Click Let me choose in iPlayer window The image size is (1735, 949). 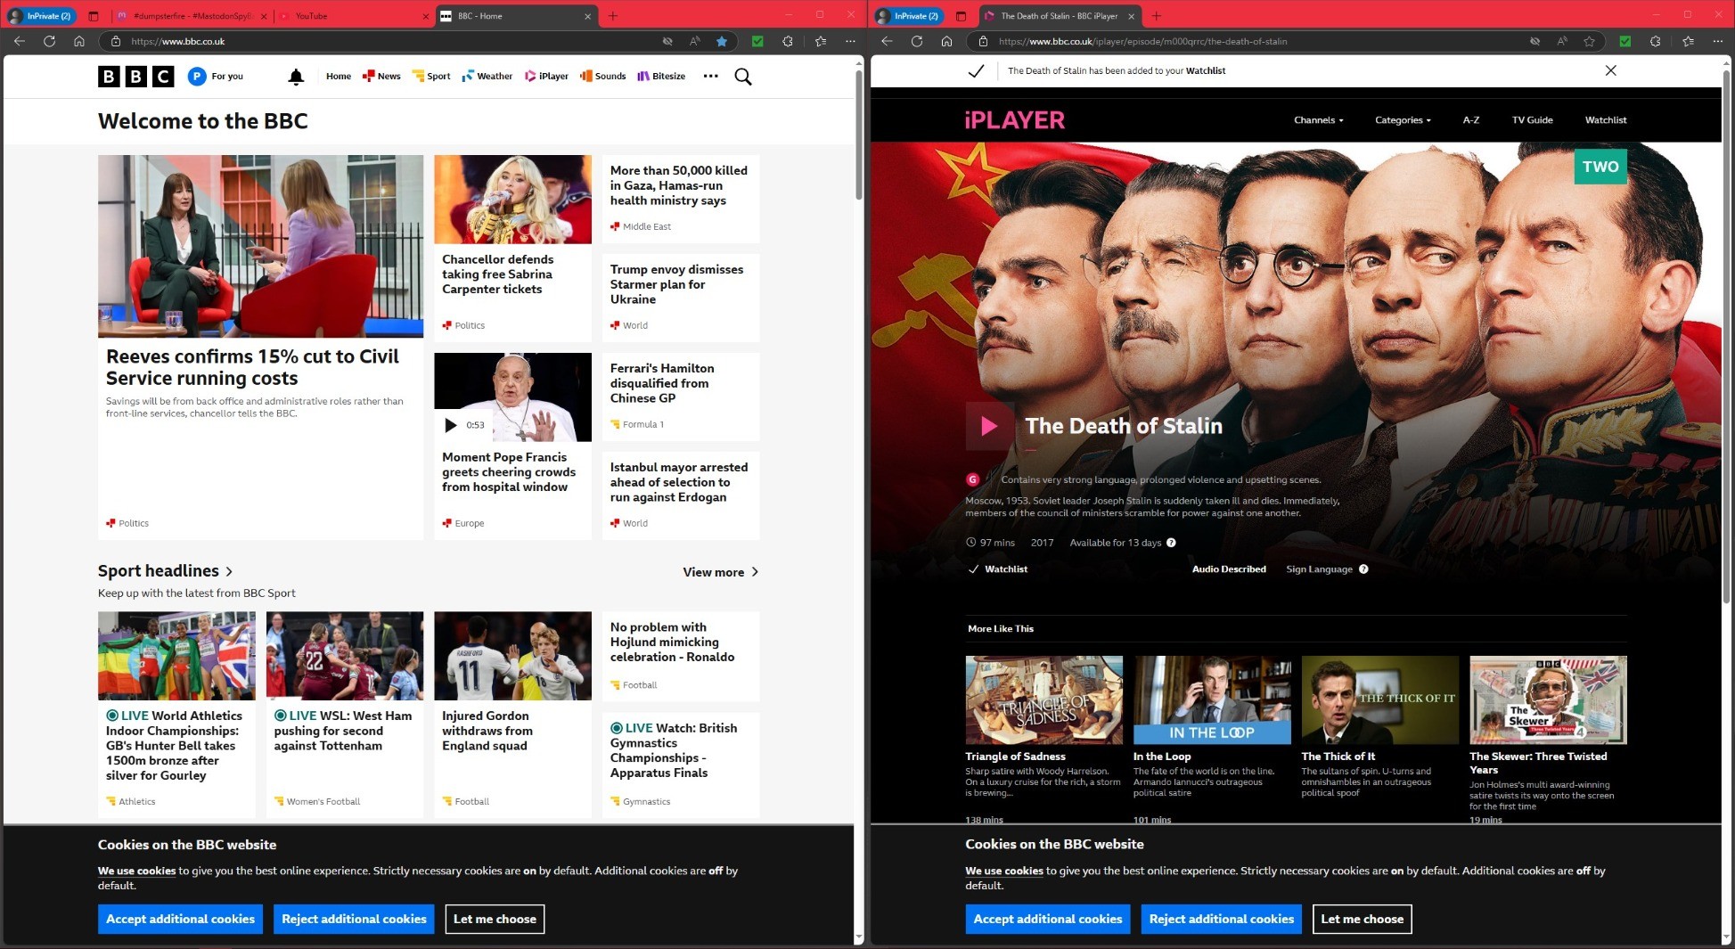coord(1362,919)
